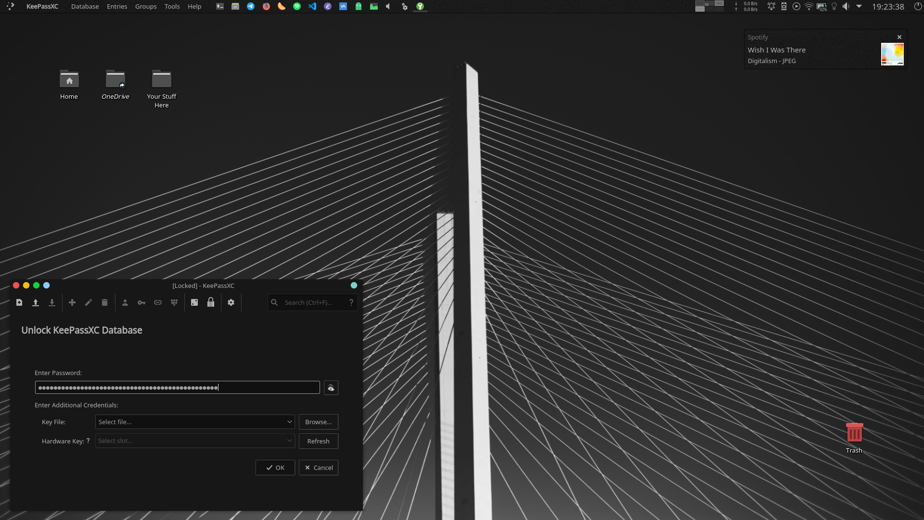924x520 pixels.
Task: Expand the Key File dropdown
Action: 289,422
